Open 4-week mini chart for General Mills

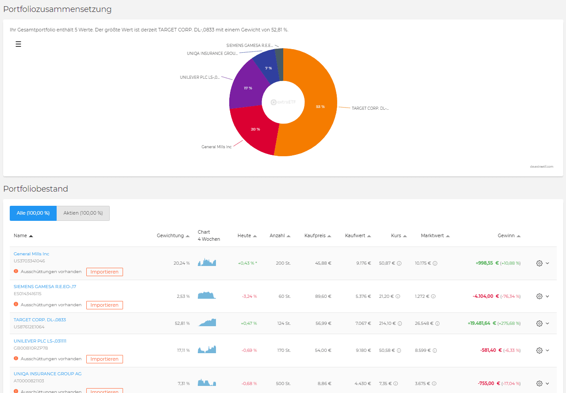click(x=207, y=262)
